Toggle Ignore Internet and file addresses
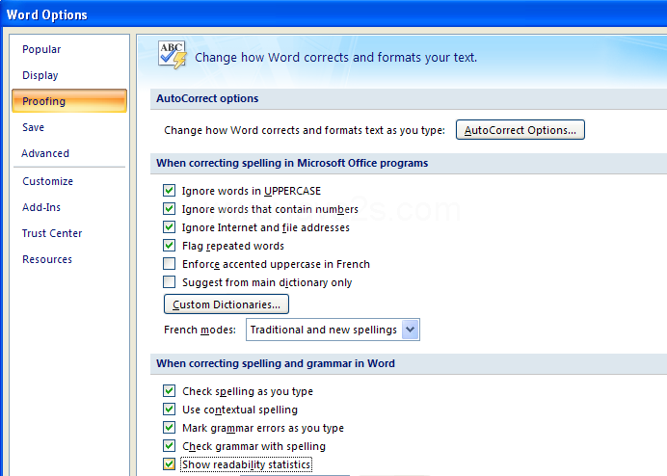This screenshot has height=476, width=667. (x=169, y=226)
